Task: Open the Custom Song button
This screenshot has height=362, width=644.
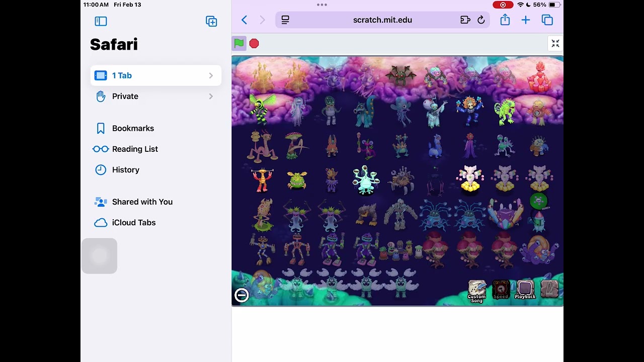Action: coord(476,292)
